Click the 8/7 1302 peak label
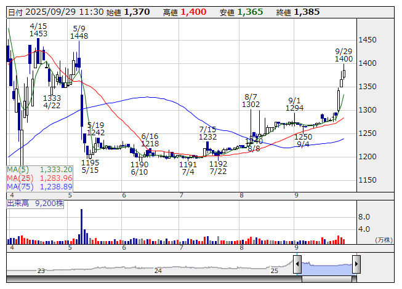 [x=251, y=101]
